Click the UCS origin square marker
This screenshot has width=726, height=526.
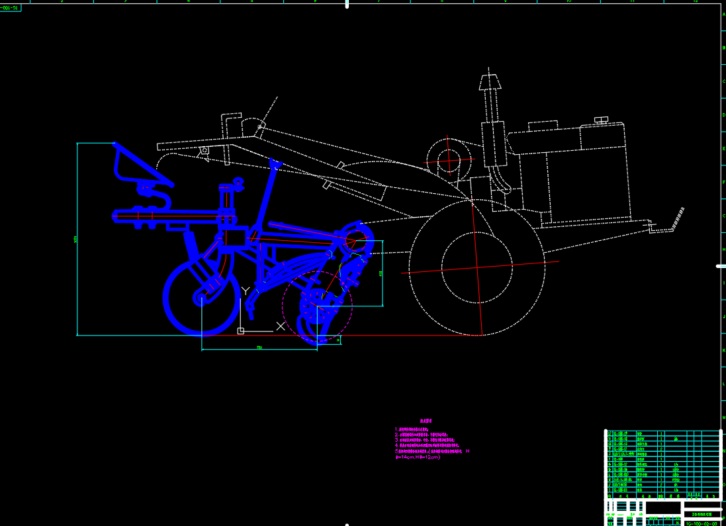(x=241, y=331)
